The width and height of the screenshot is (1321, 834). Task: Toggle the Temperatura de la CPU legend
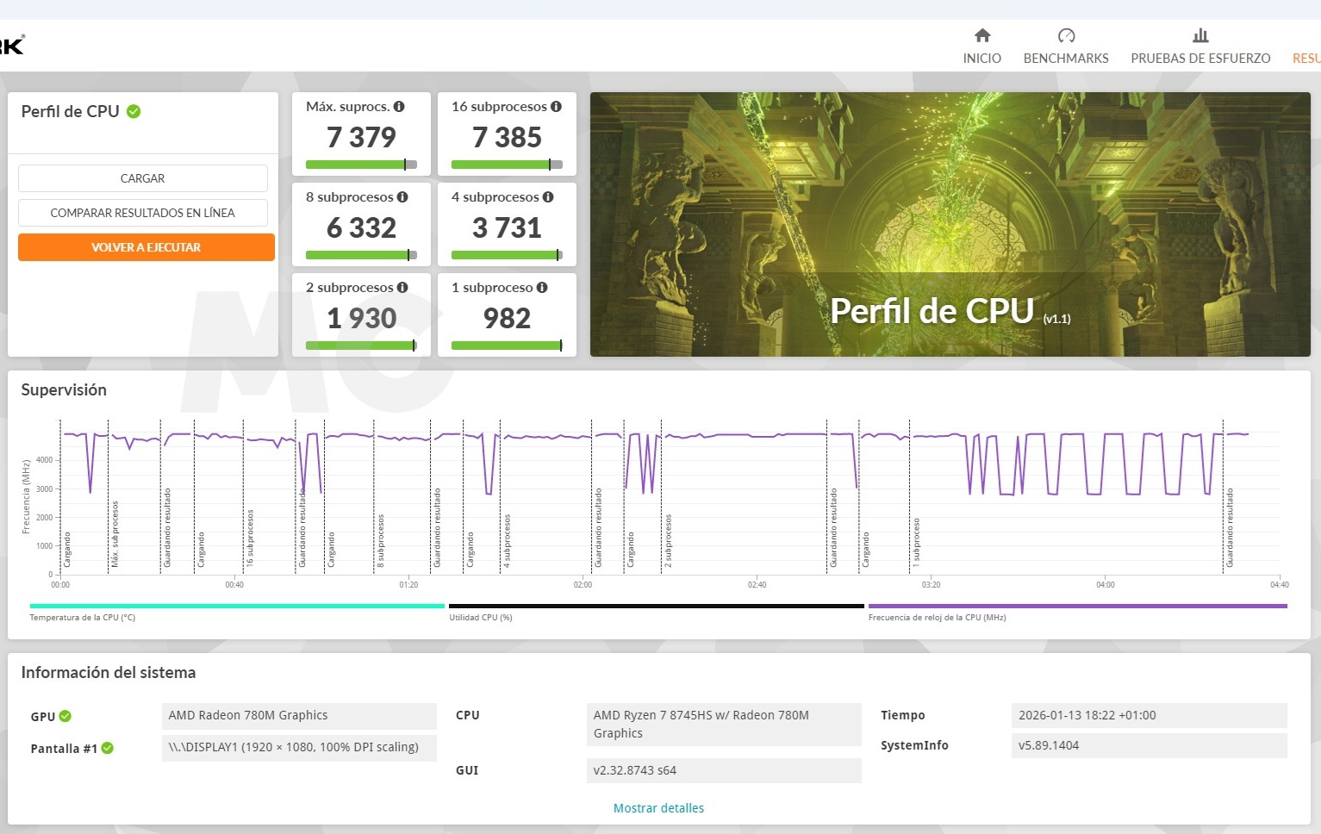tap(237, 607)
